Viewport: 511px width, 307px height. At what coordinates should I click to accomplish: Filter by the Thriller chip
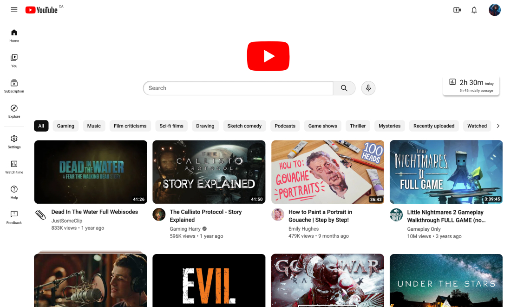click(358, 126)
